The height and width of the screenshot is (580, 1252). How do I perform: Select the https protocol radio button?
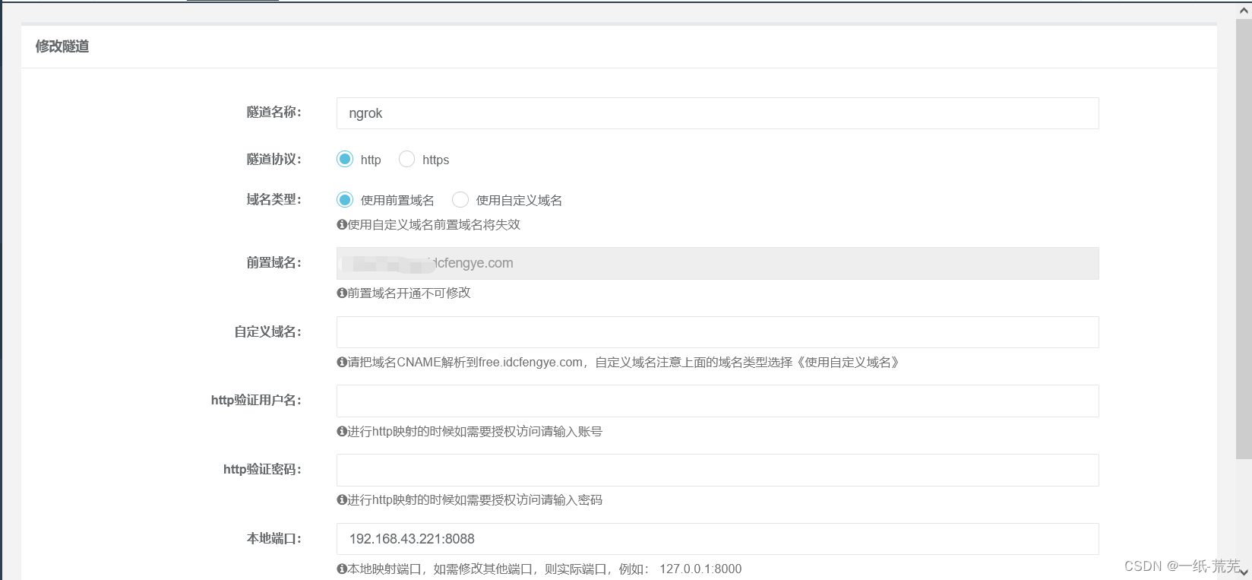coord(407,159)
